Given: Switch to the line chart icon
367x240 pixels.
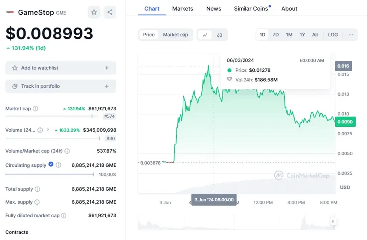Looking at the screenshot, I should (x=205, y=35).
